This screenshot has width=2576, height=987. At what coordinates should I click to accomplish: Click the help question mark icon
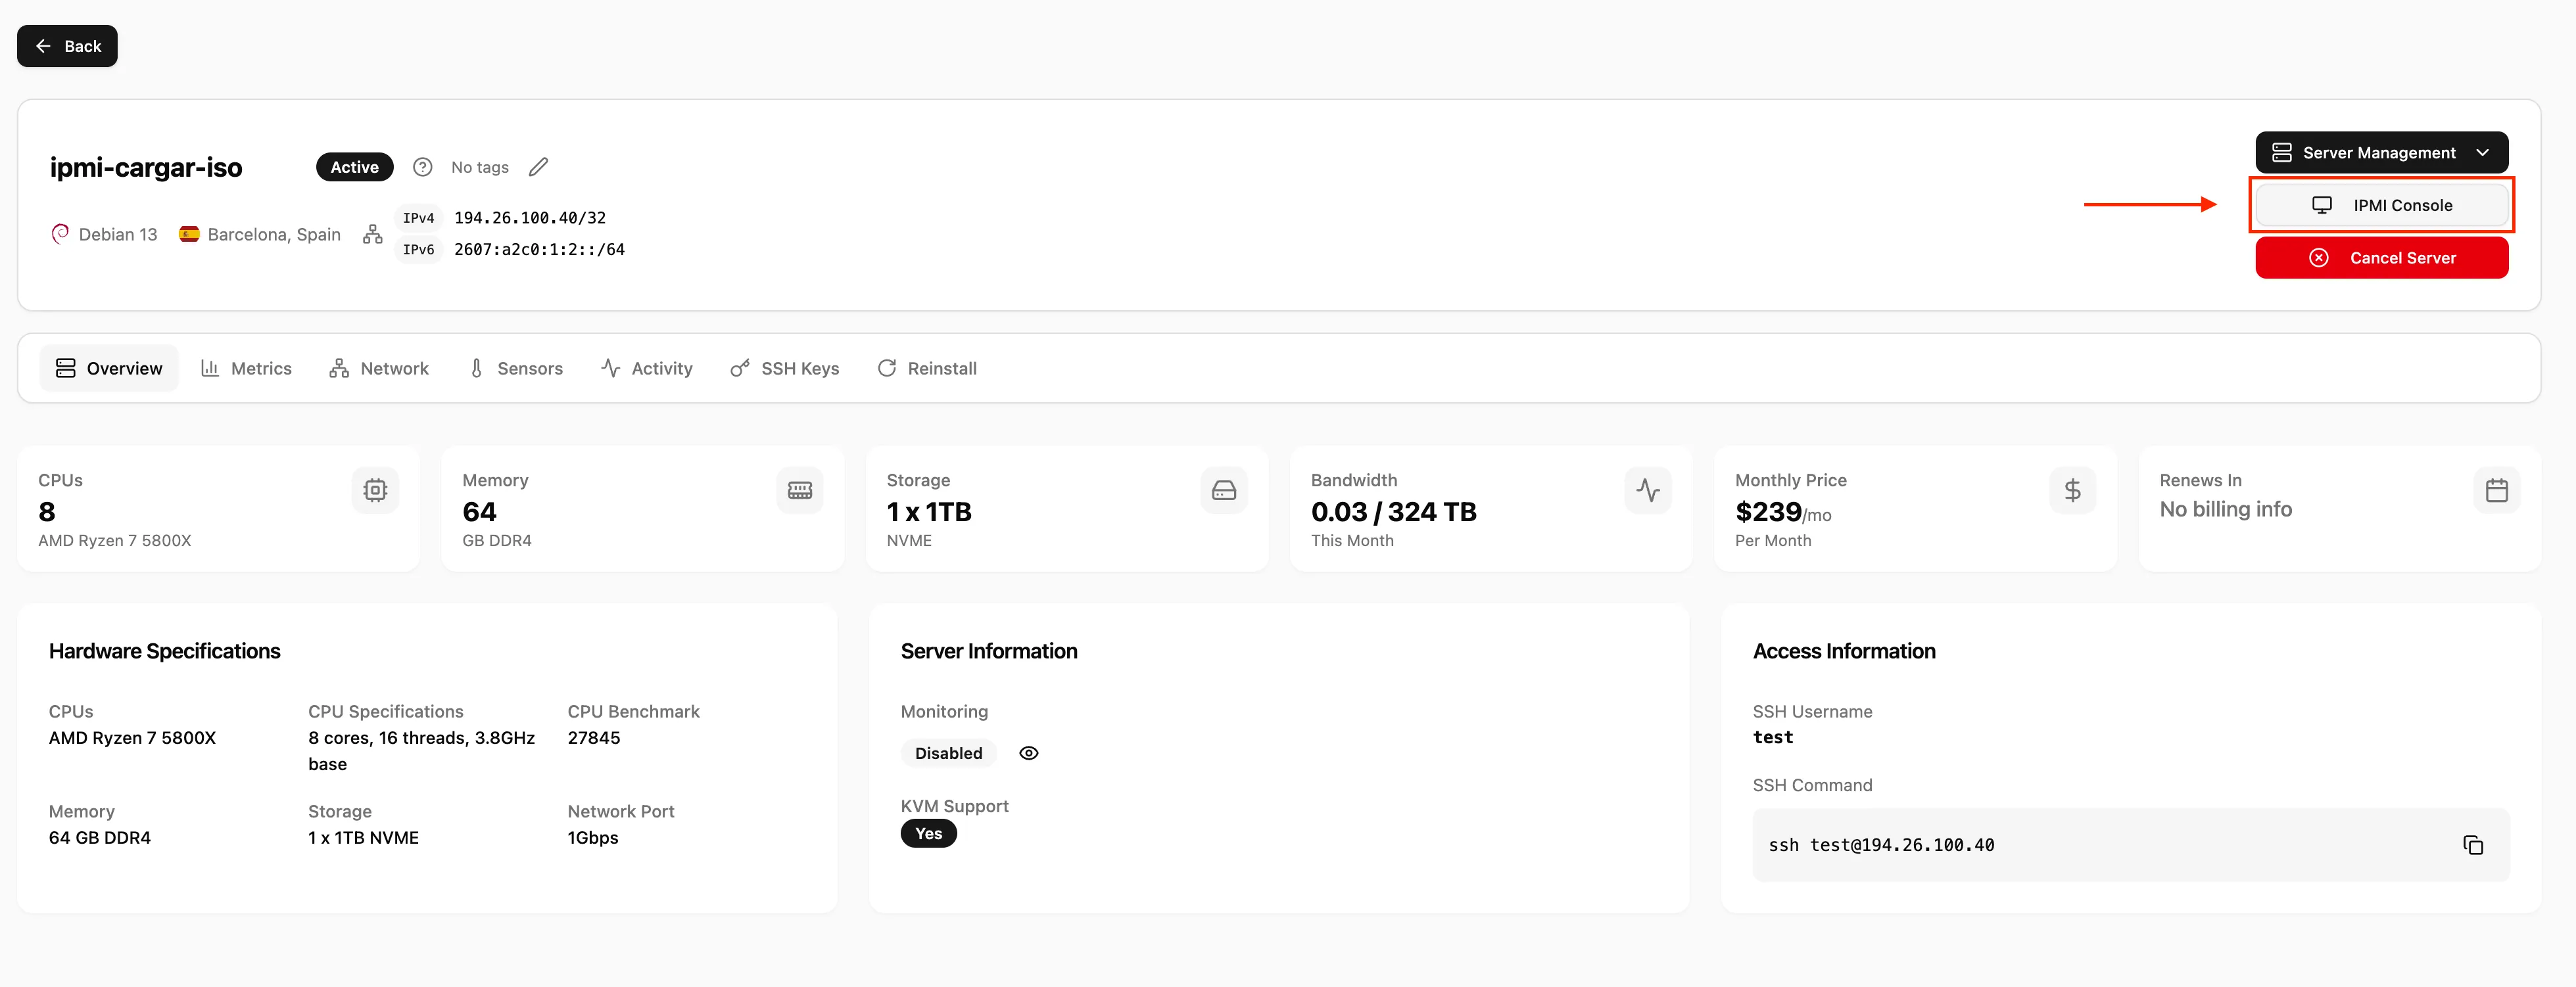click(x=422, y=167)
